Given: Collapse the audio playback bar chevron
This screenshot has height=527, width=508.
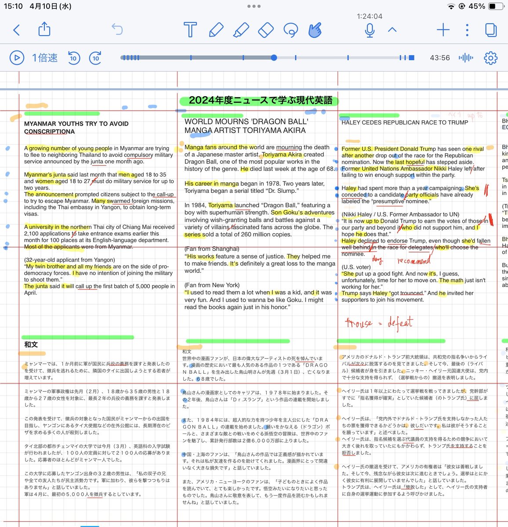Looking at the screenshot, I should [x=392, y=30].
